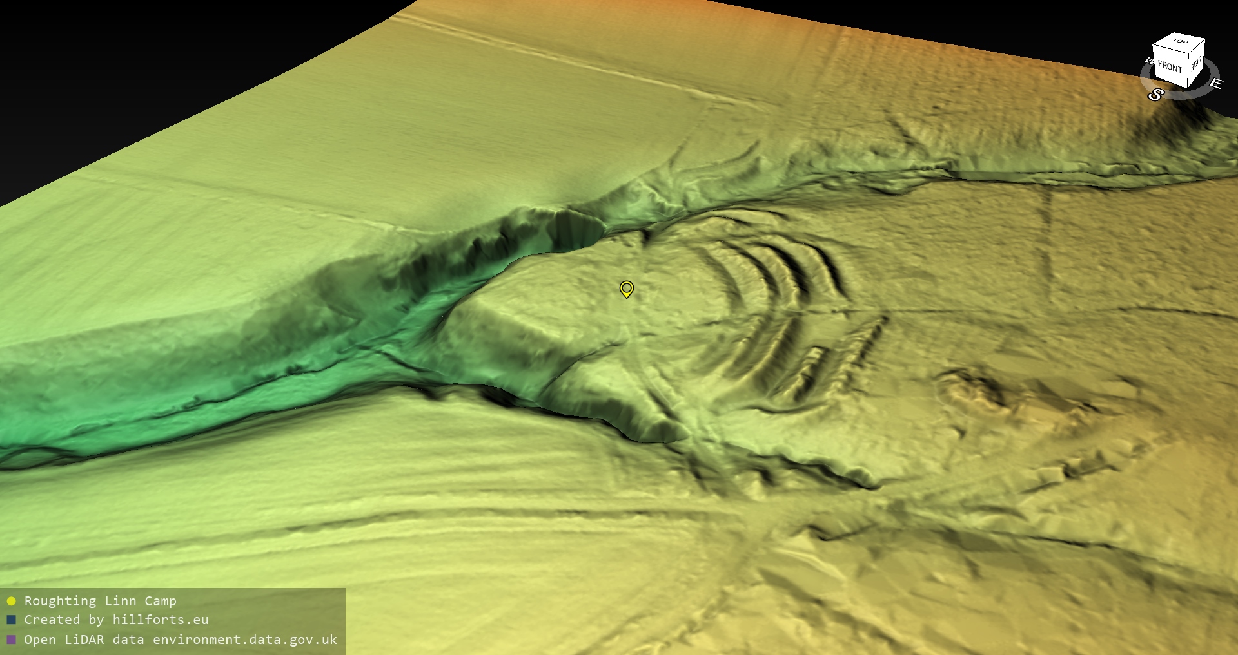Click the "environment.data.gov.uk" text in the legend
Image resolution: width=1238 pixels, height=655 pixels.
[245, 640]
